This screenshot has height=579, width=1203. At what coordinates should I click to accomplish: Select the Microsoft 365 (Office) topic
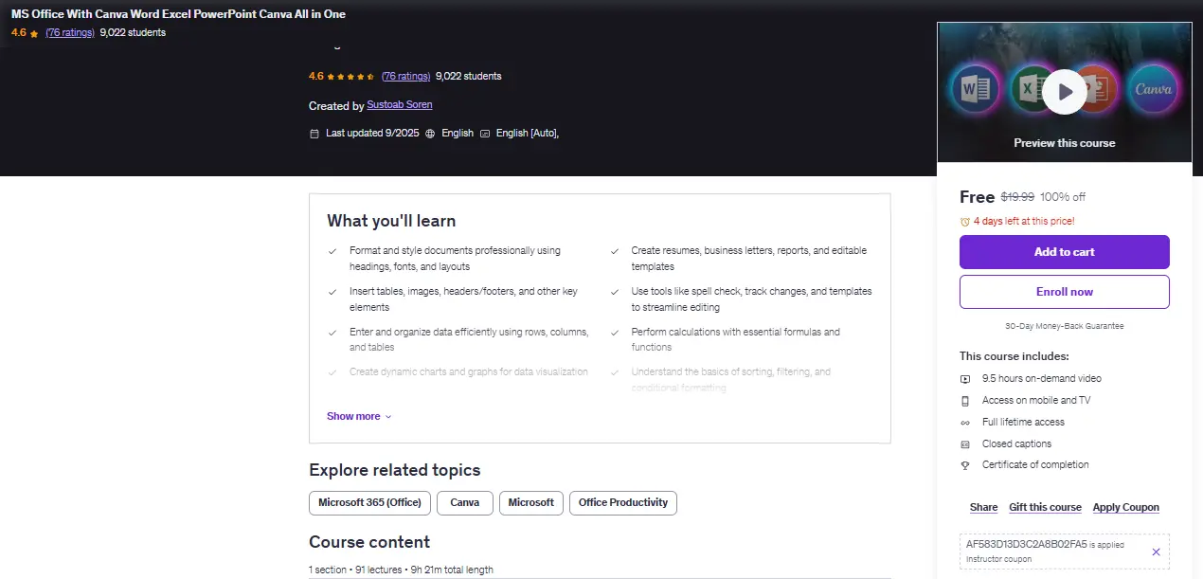pyautogui.click(x=369, y=502)
